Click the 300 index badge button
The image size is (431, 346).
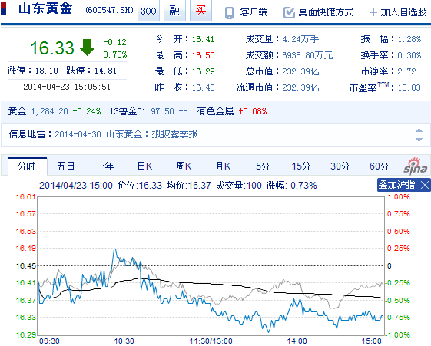click(148, 11)
